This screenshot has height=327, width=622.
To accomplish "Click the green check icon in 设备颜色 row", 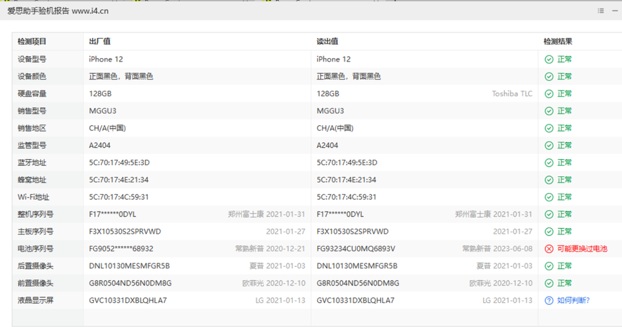I will tap(549, 77).
